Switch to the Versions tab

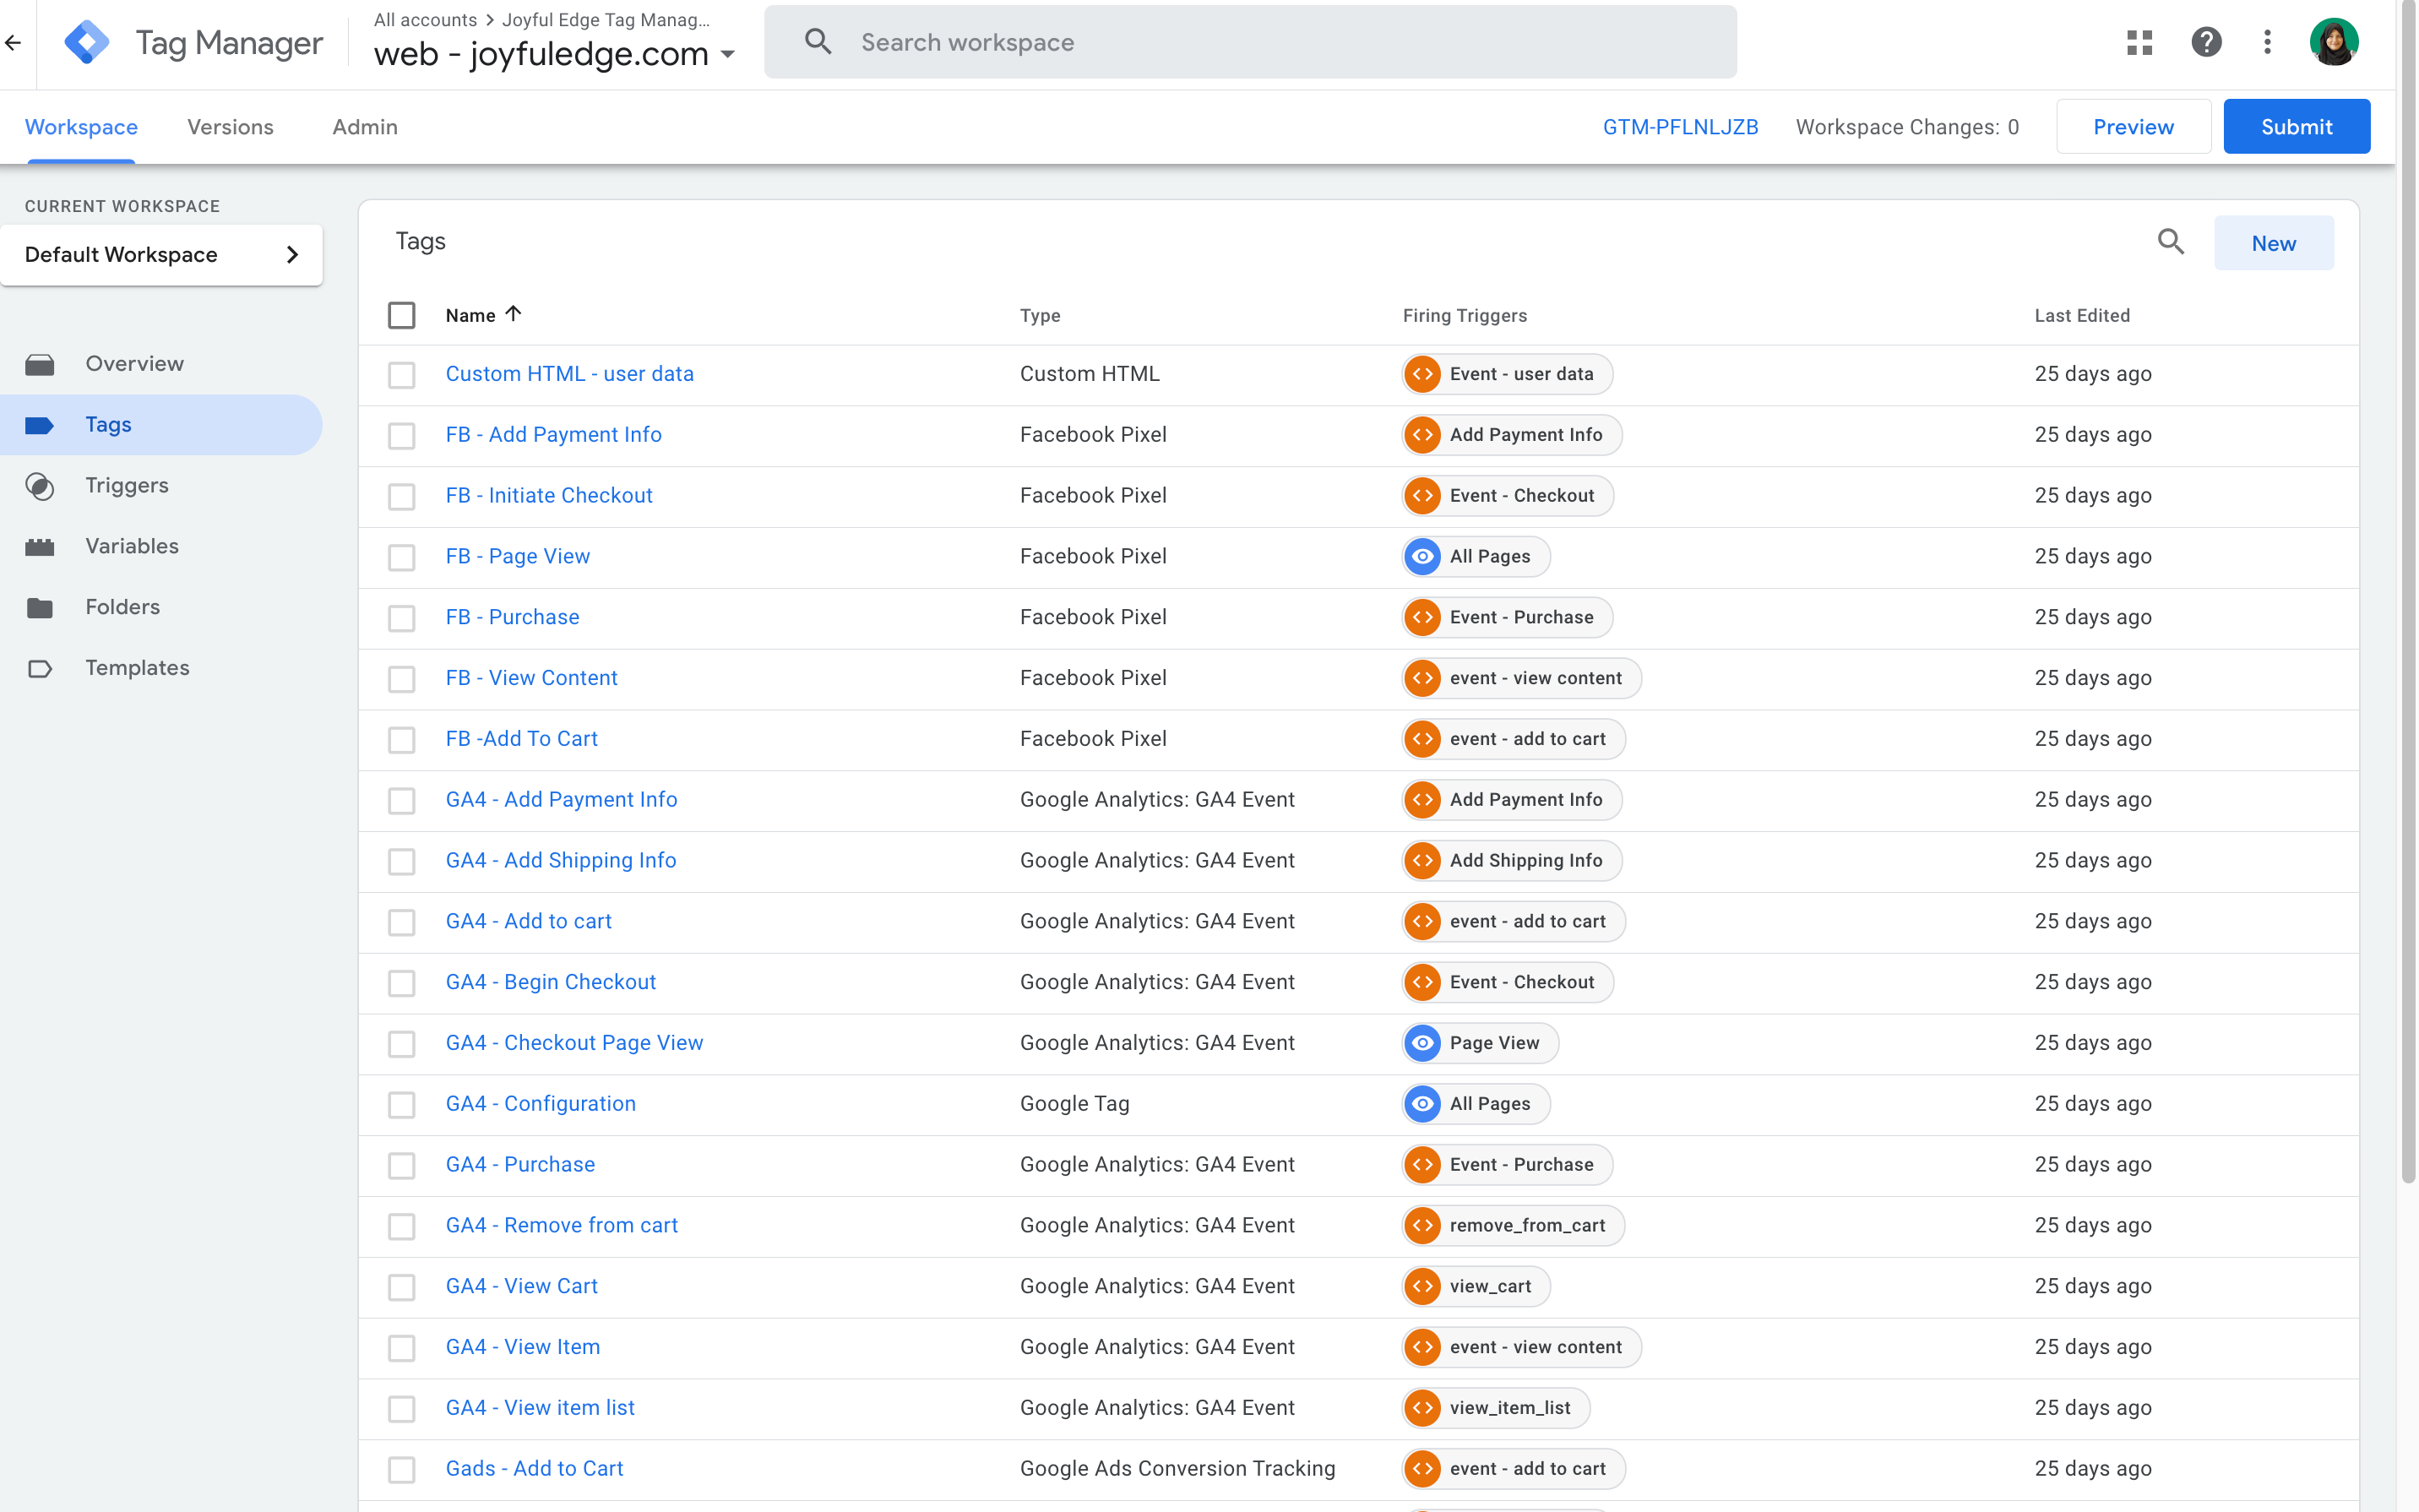(x=230, y=127)
